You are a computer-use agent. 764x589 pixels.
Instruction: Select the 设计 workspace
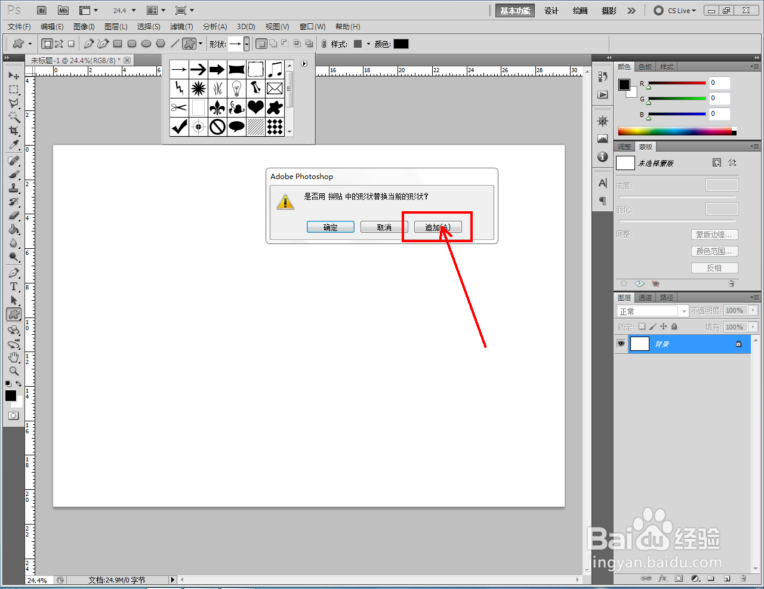pos(552,11)
